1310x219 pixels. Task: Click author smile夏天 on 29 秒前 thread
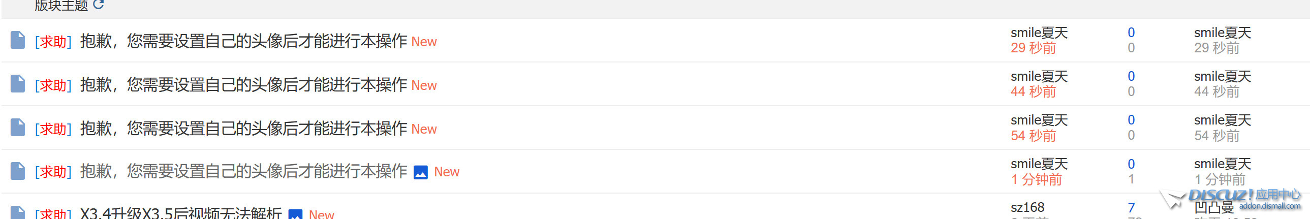(1039, 33)
